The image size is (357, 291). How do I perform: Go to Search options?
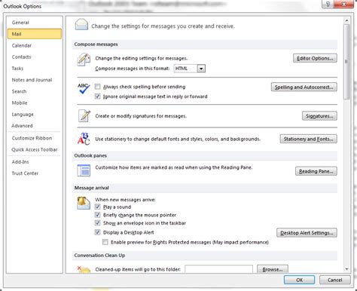pos(35,91)
